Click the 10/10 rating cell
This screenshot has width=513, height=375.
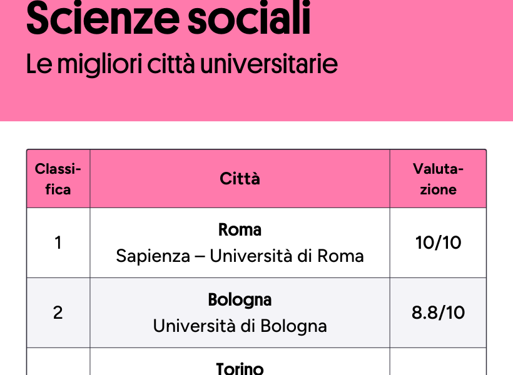(438, 243)
